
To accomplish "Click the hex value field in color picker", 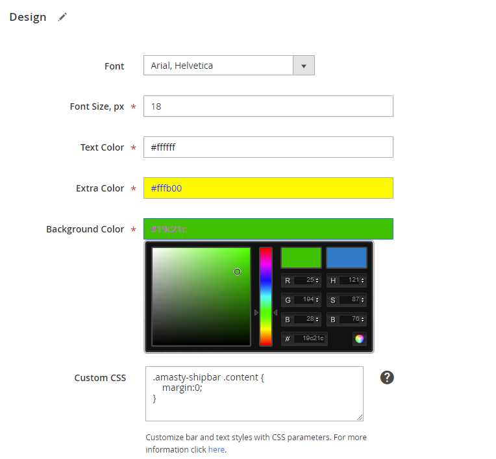I will 310,338.
